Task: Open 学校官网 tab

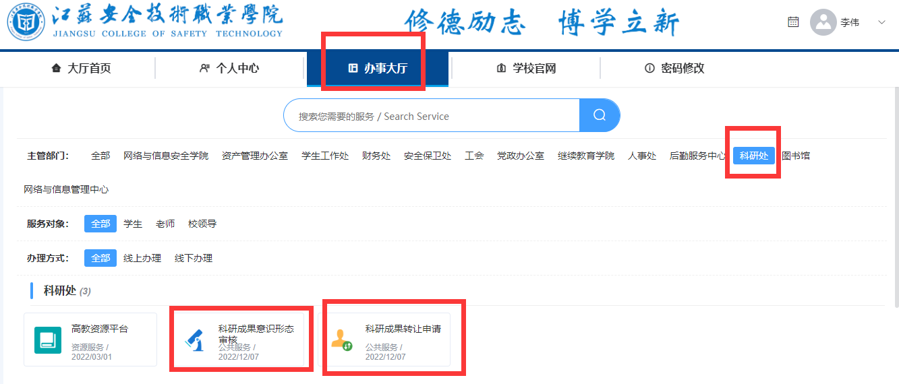Action: (x=526, y=68)
